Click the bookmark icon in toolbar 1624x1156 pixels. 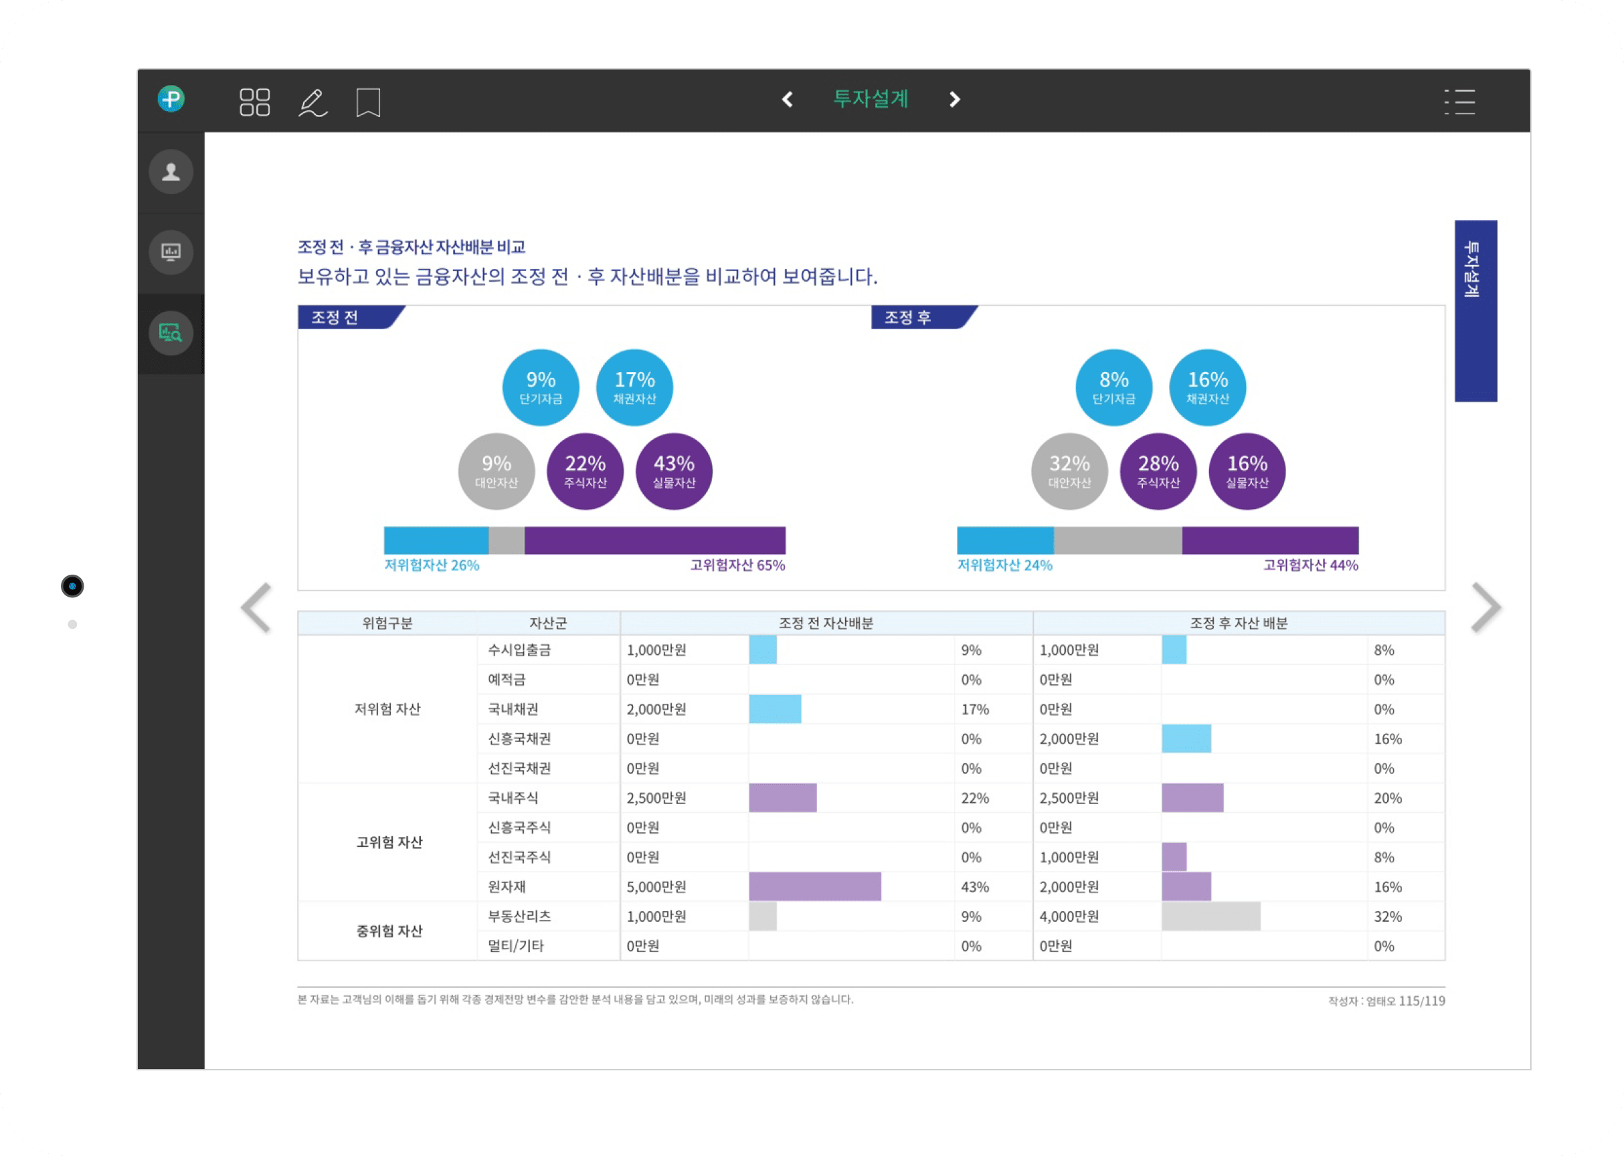pyautogui.click(x=368, y=102)
